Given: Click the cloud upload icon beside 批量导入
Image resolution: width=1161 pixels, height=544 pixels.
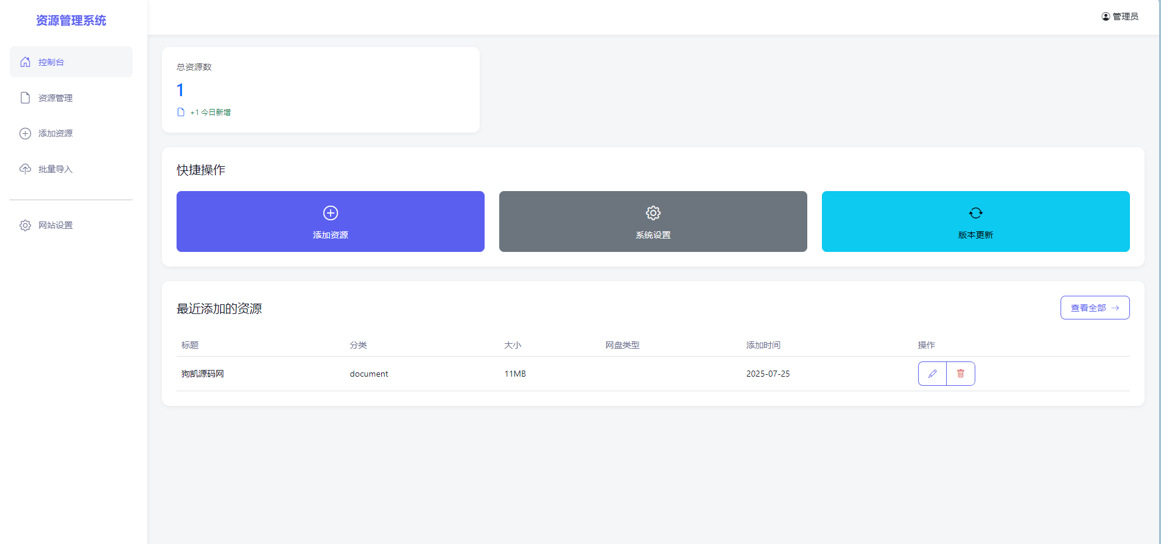Looking at the screenshot, I should click(x=25, y=169).
